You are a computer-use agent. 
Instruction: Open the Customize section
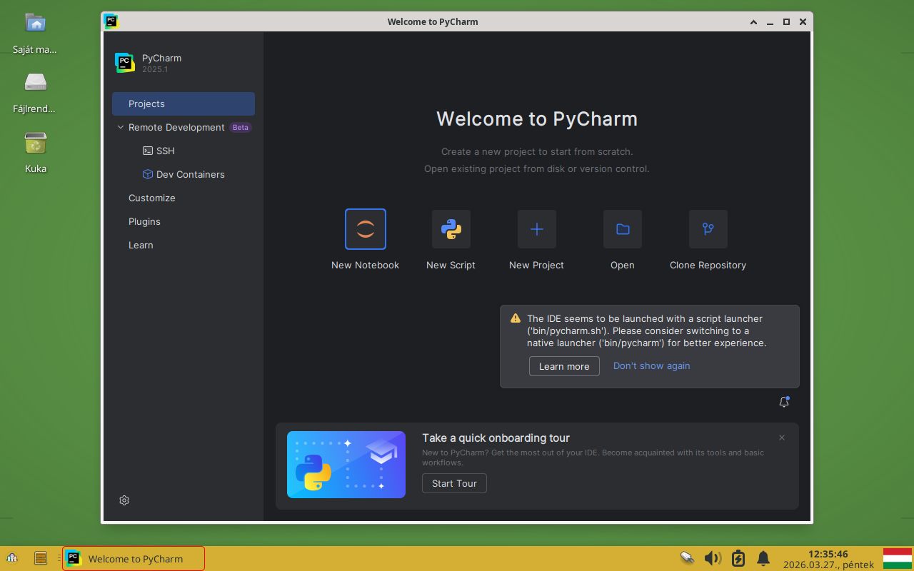[x=151, y=198]
